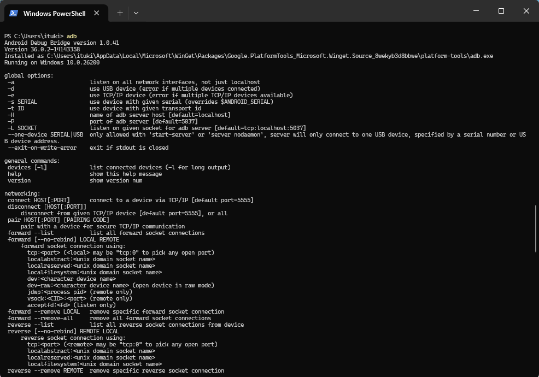
Task: Click 'reverse [--no-rebind] REMOTE LOCAL' line
Action: click(x=63, y=331)
